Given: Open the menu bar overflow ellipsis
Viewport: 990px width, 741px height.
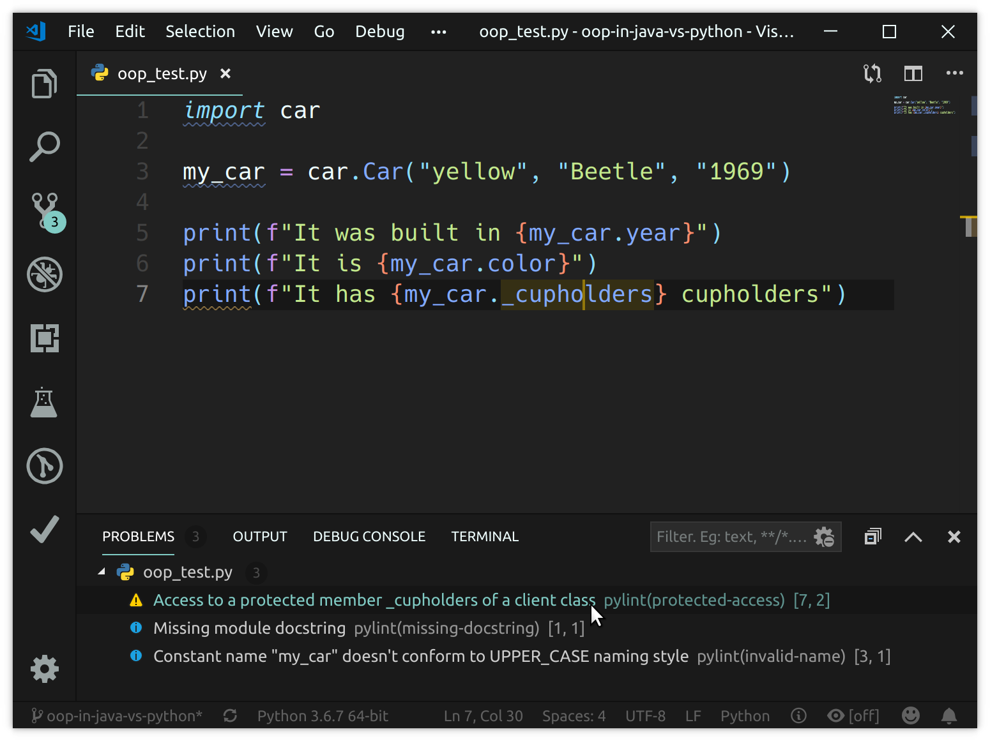Looking at the screenshot, I should (438, 31).
